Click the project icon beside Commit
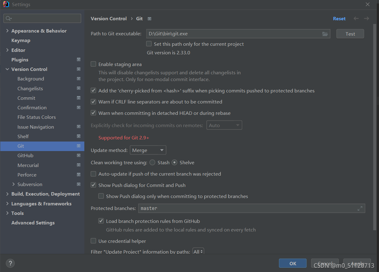 coord(78,98)
